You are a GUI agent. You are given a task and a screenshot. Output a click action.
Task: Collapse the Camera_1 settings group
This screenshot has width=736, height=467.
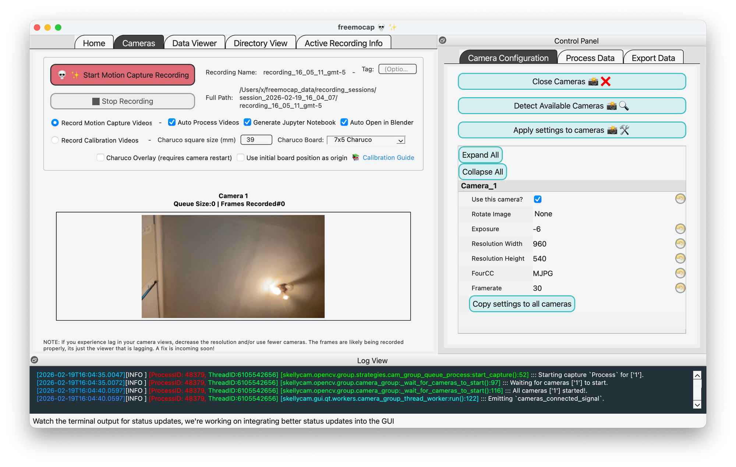pos(479,186)
